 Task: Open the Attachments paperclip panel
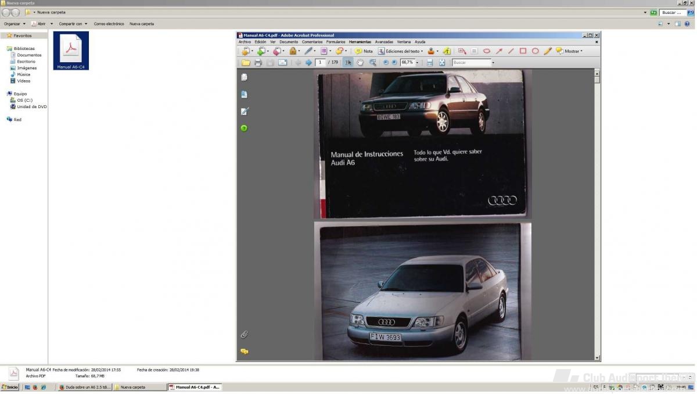click(245, 335)
